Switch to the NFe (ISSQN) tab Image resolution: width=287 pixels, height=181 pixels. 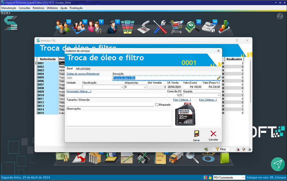click(x=83, y=69)
